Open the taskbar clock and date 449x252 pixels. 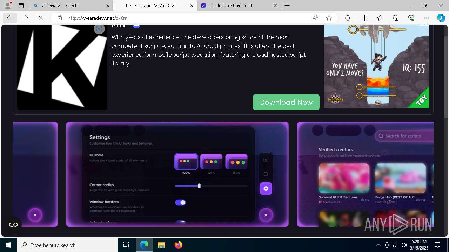coord(419,245)
